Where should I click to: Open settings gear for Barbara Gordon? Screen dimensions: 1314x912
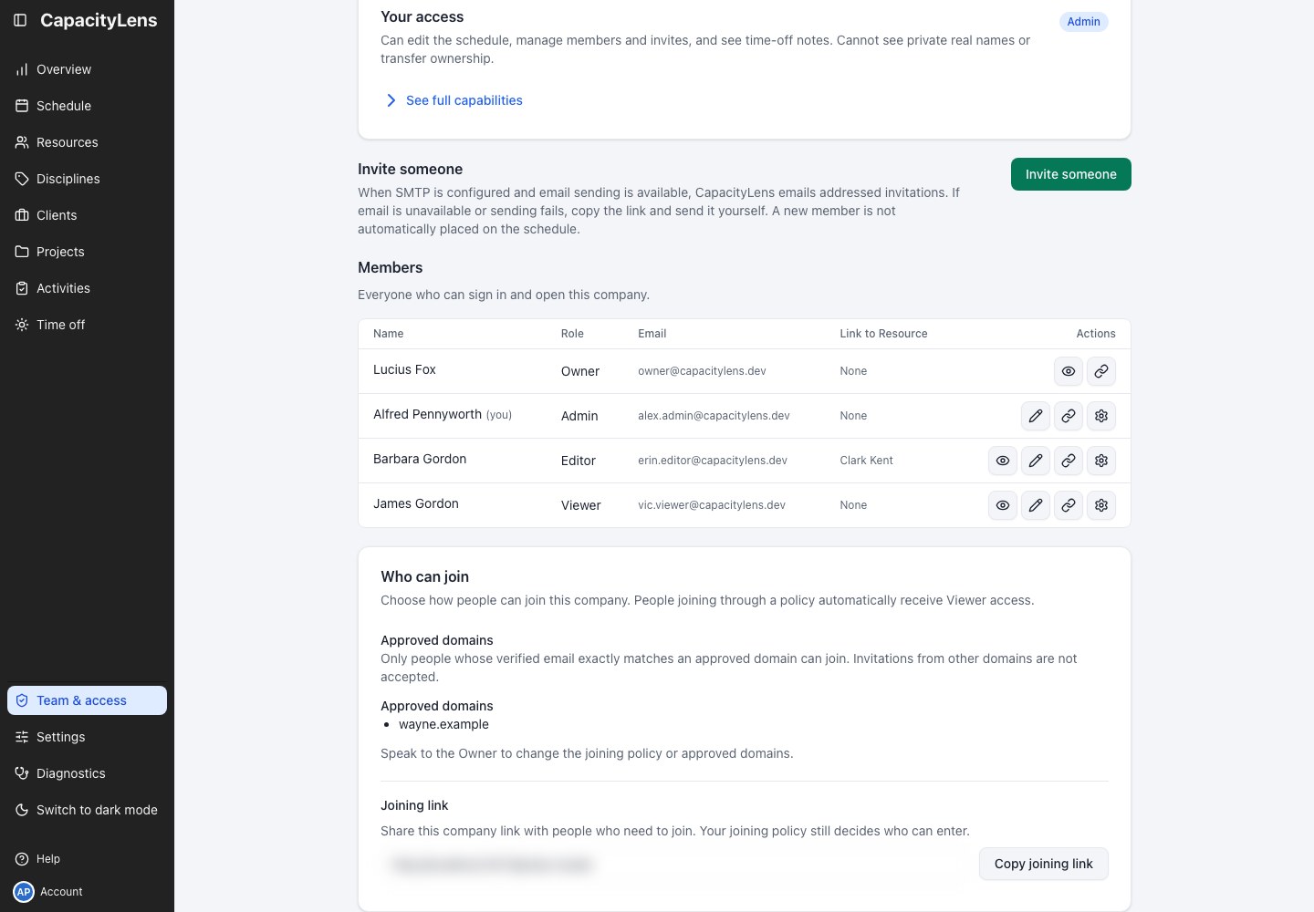tap(1101, 461)
